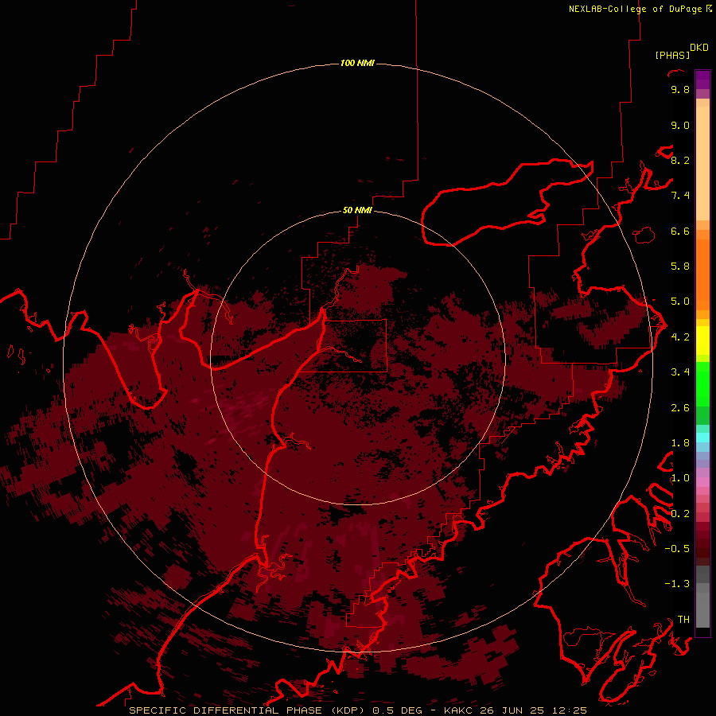This screenshot has width=716, height=716.
Task: Click the 1.0 value on the scale
Action: pos(680,478)
